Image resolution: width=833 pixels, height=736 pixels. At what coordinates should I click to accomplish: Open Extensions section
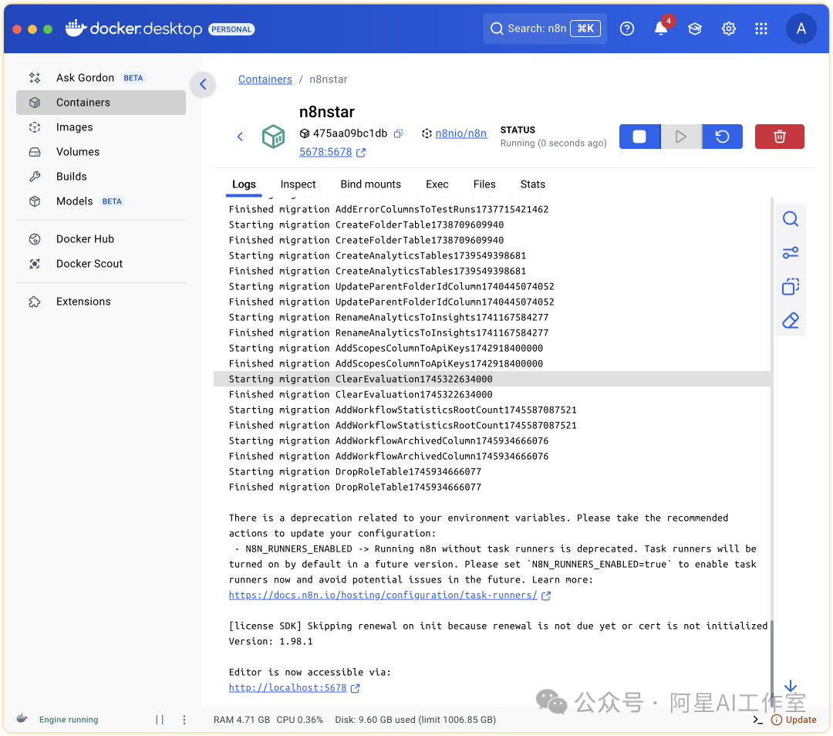[x=101, y=302]
